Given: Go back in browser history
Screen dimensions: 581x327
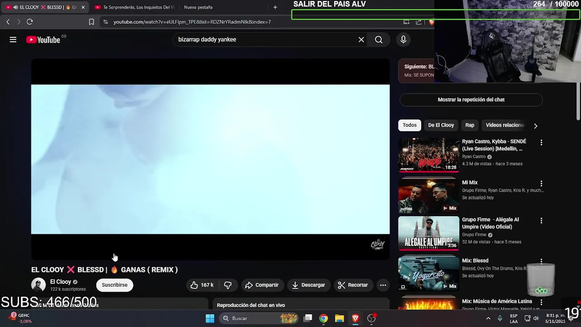Looking at the screenshot, I should click(x=8, y=22).
